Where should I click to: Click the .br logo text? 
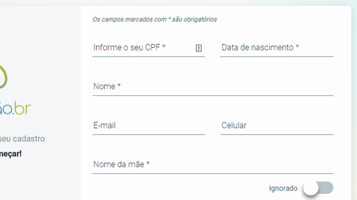[x=22, y=109]
